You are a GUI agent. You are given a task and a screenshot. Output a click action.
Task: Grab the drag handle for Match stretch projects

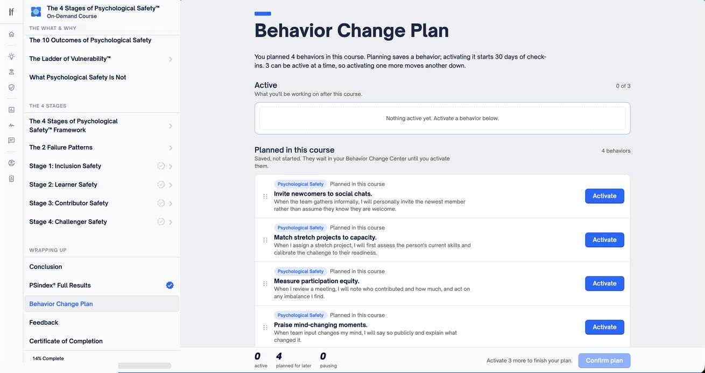tap(265, 240)
